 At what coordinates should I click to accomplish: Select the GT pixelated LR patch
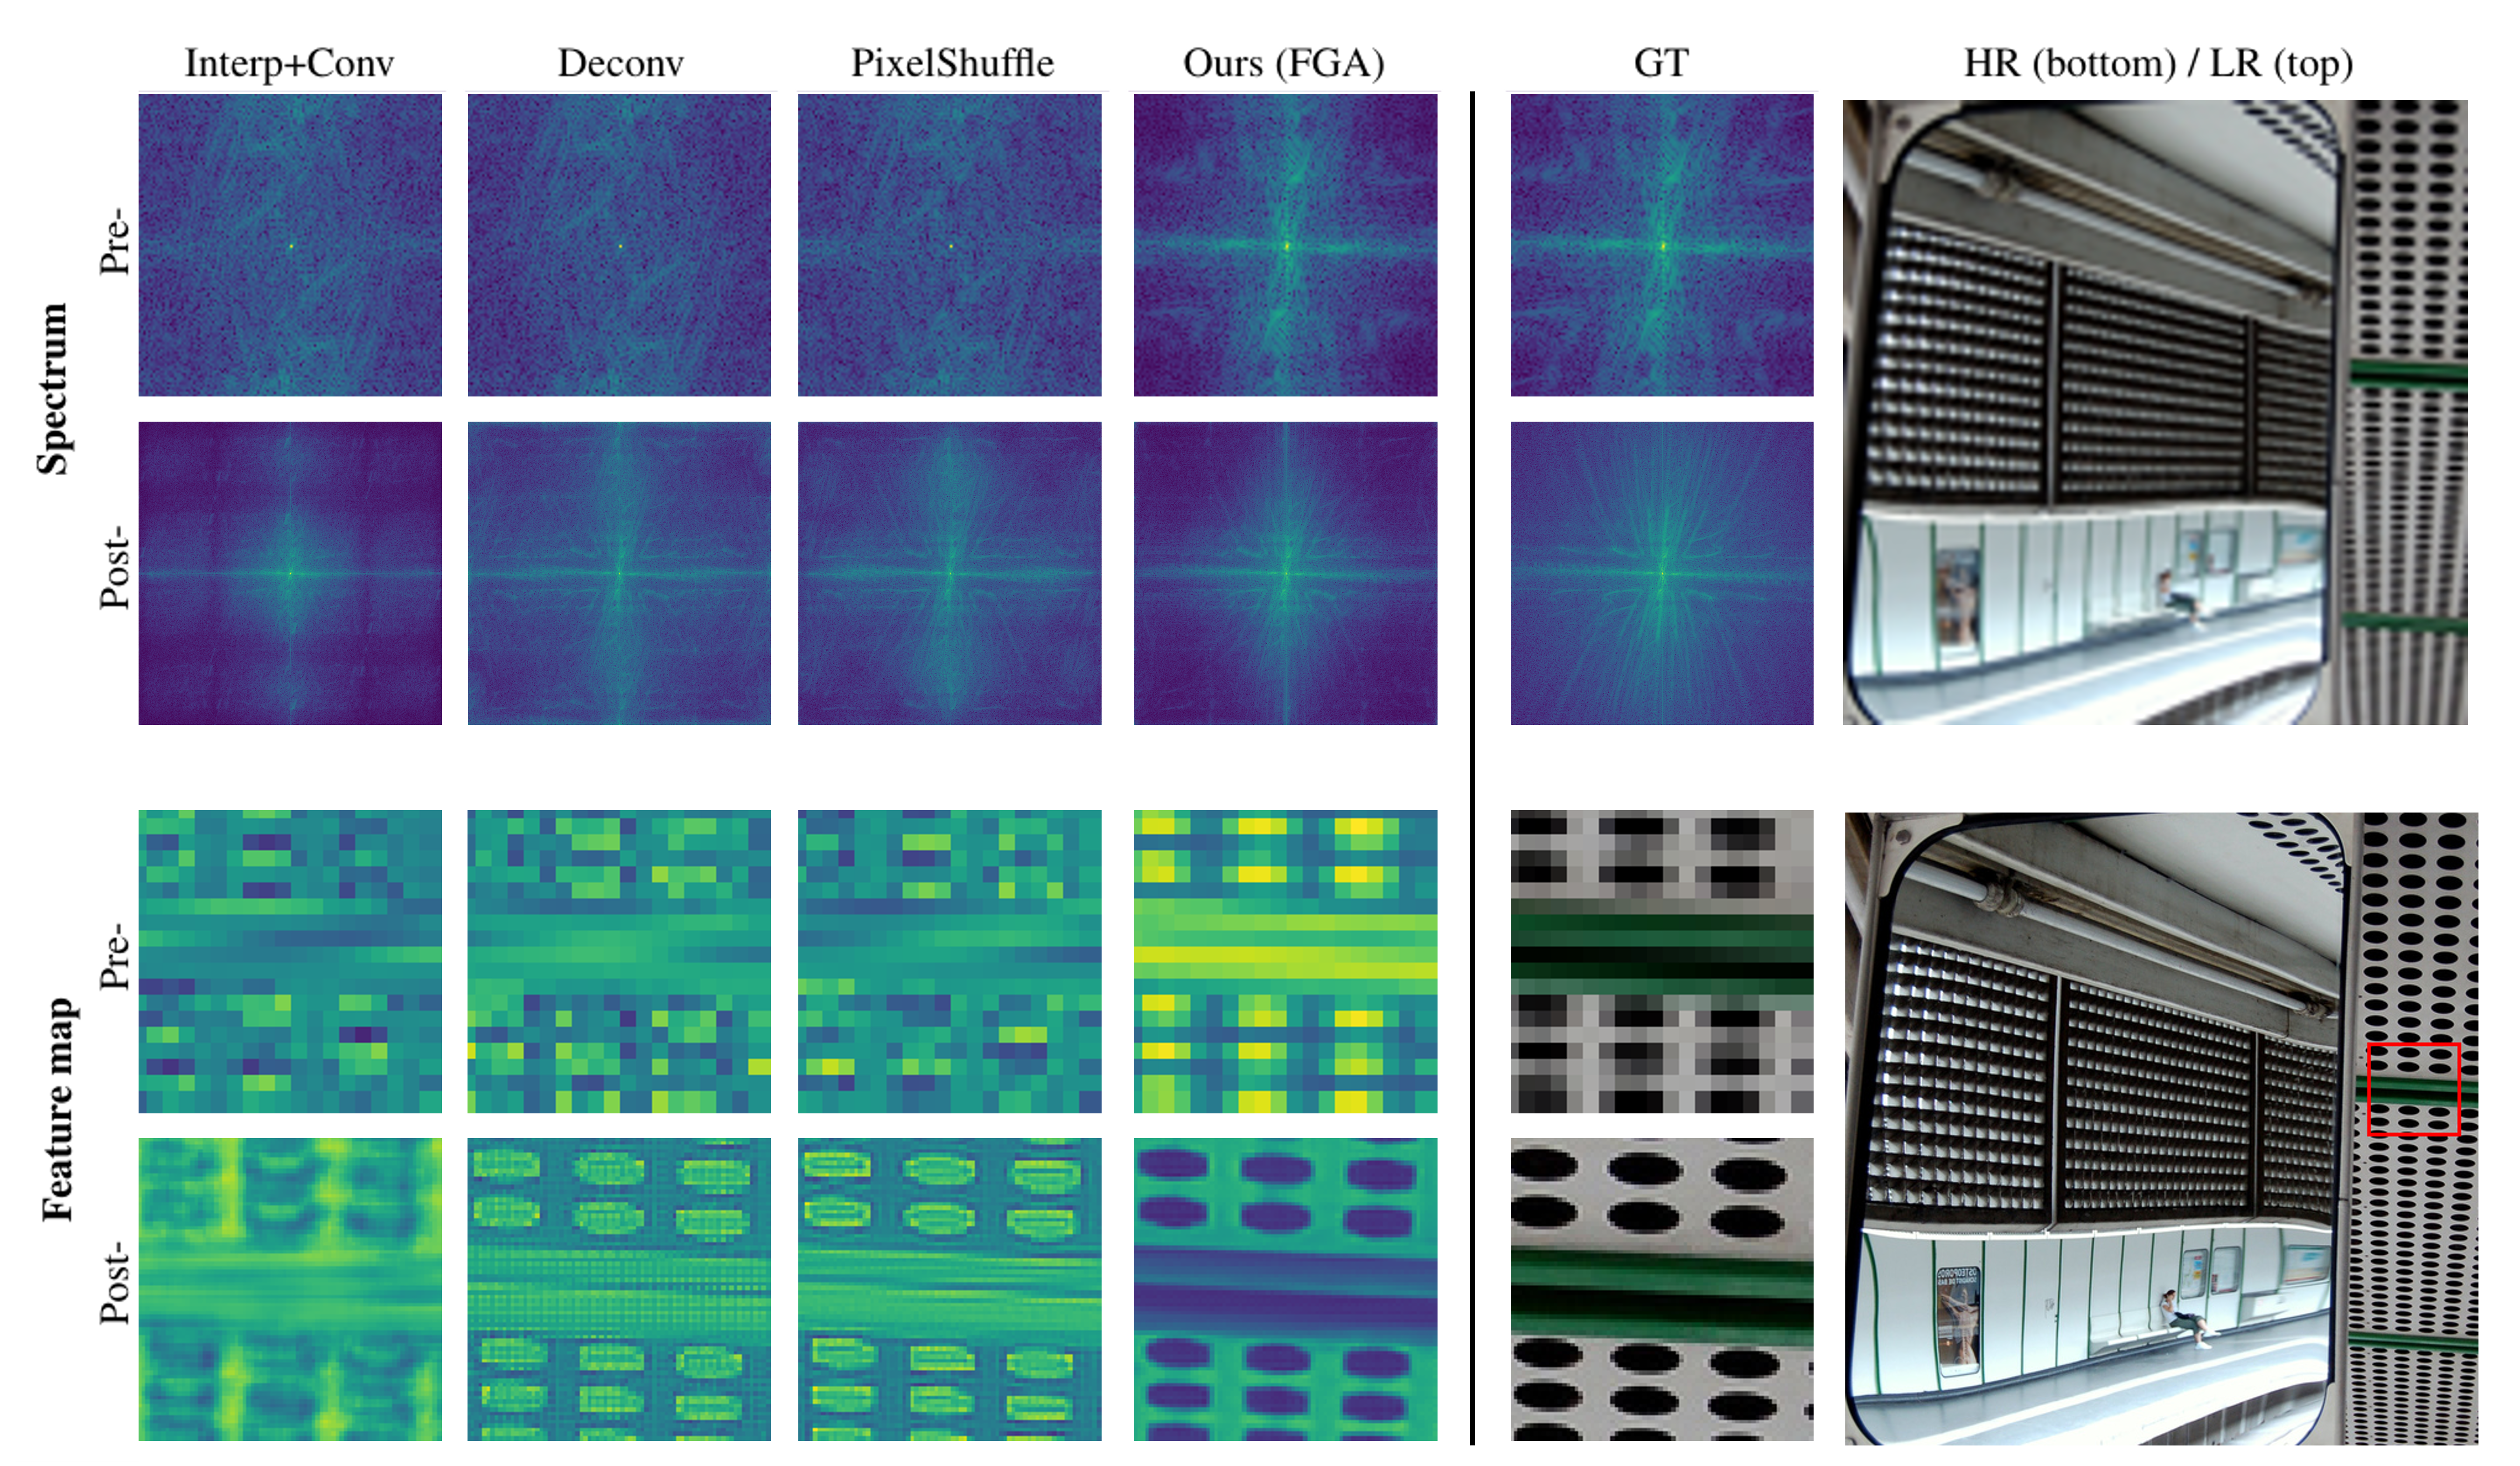[x=1661, y=962]
